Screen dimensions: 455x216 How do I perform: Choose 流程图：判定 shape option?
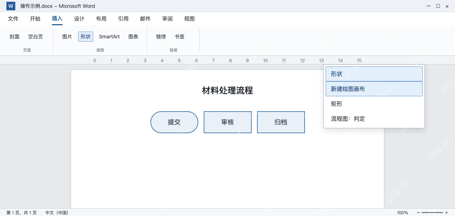coord(374,119)
